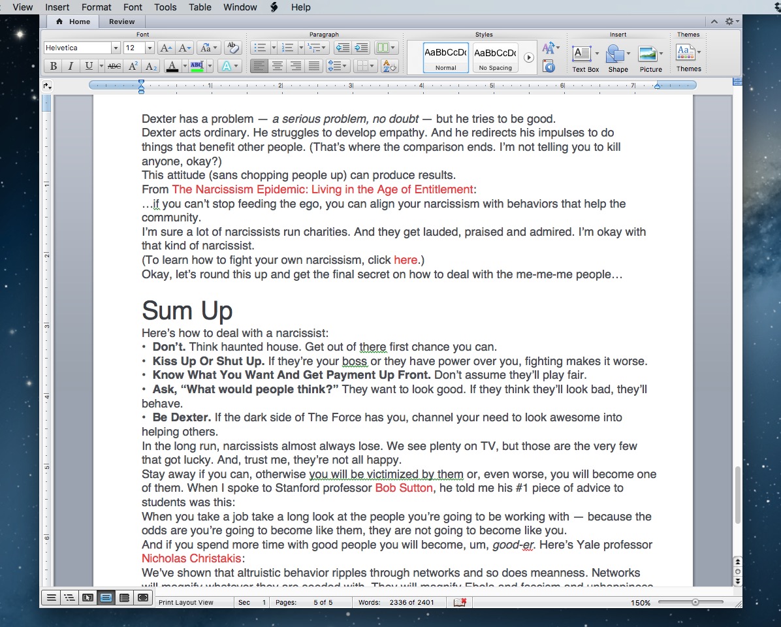Viewport: 781px width, 627px height.
Task: Click the zoom slider at 150%
Action: (695, 602)
